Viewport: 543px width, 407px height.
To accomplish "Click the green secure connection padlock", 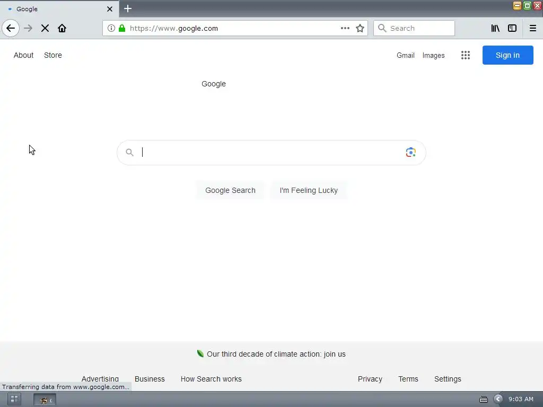I will tap(122, 28).
